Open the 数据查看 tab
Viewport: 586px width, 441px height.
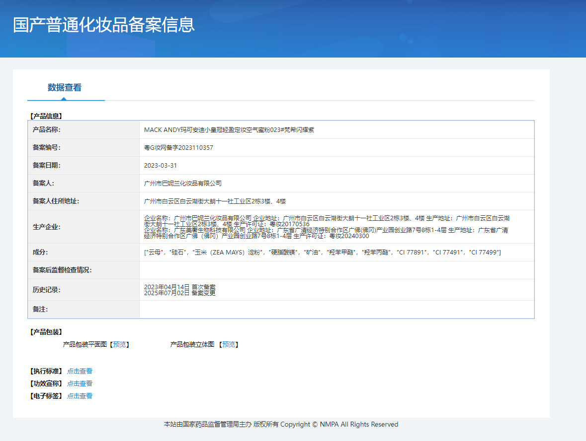pyautogui.click(x=65, y=88)
